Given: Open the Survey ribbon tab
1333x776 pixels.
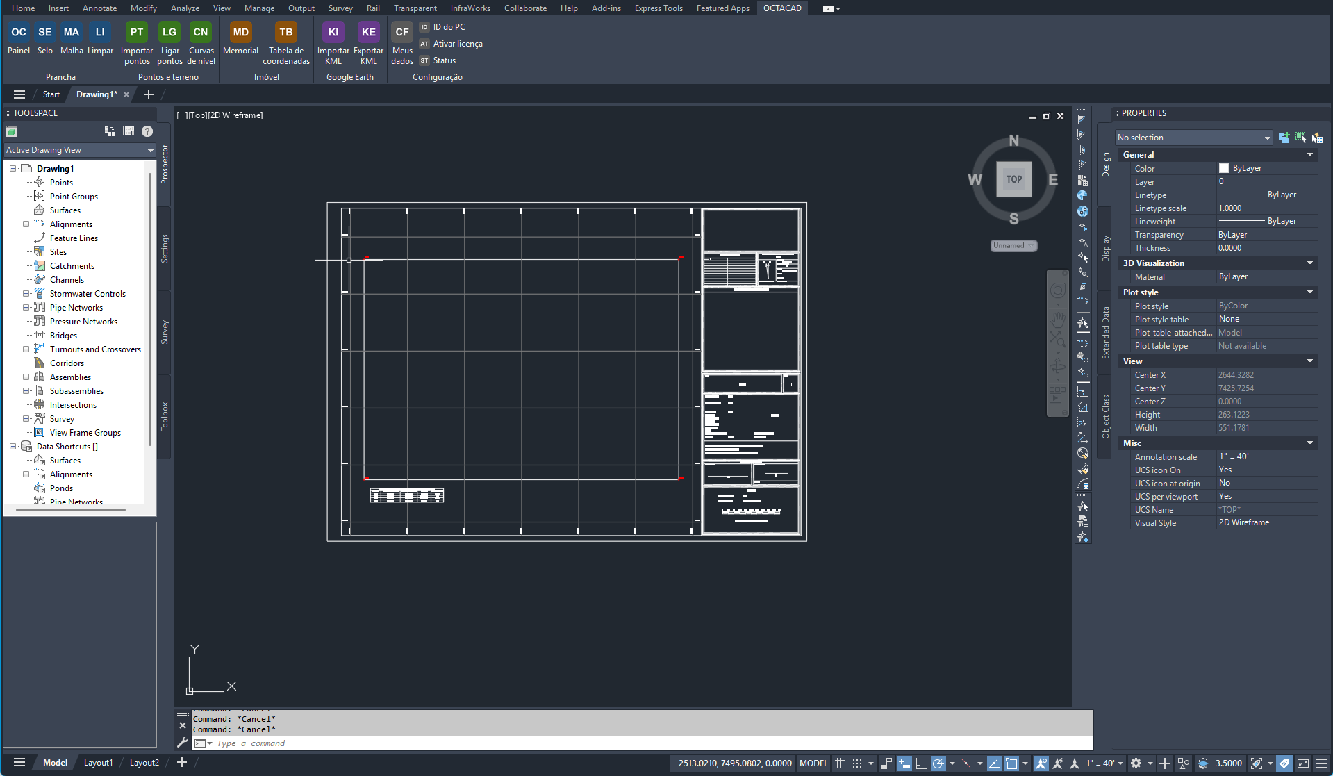Looking at the screenshot, I should coord(340,8).
